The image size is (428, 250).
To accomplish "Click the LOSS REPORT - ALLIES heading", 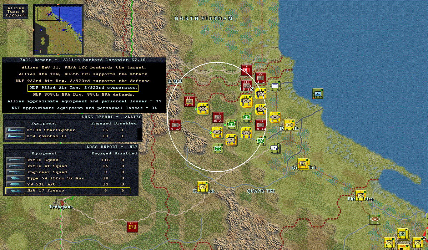I will 112,117.
